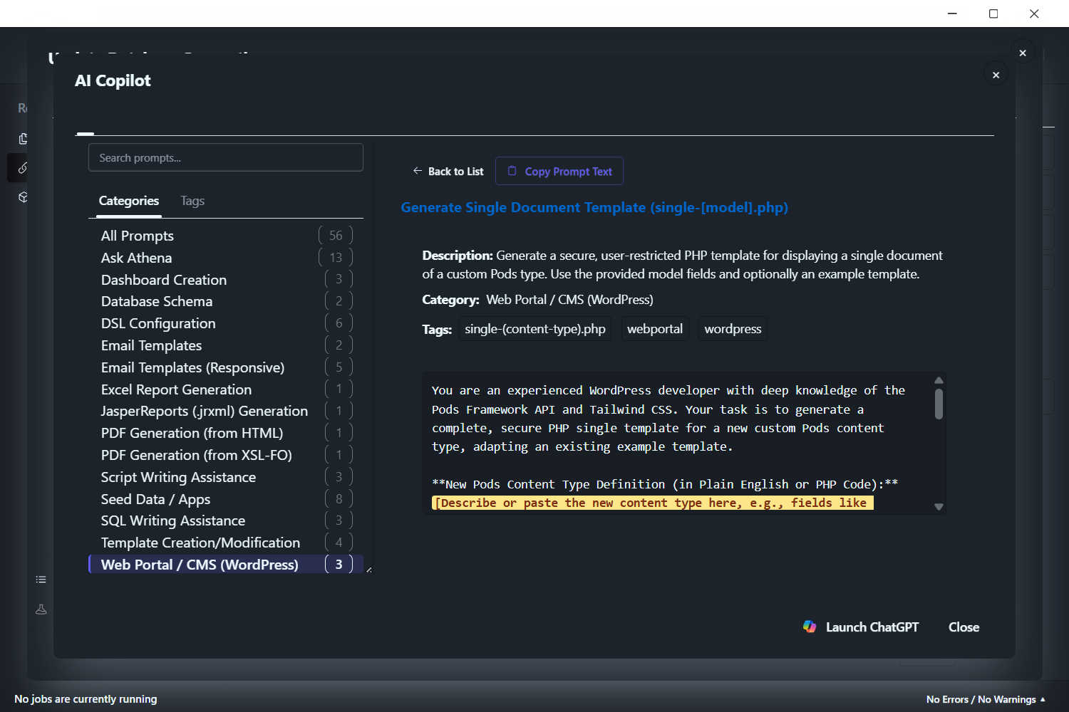The image size is (1069, 712).
Task: Click the clipboard icon in Copy Prompt Text
Action: pyautogui.click(x=512, y=171)
